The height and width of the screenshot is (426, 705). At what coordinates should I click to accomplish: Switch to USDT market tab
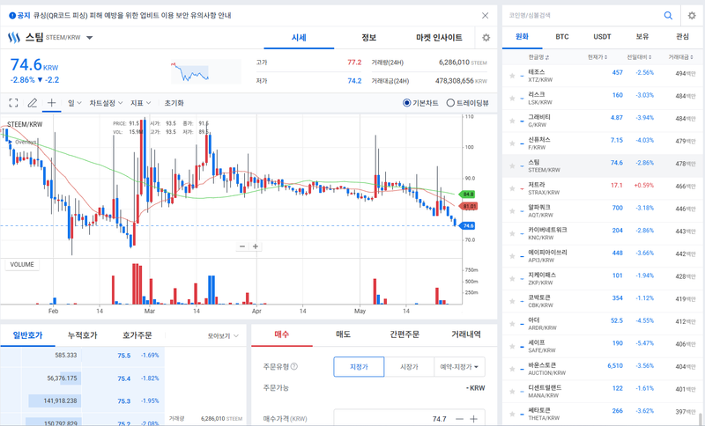602,37
